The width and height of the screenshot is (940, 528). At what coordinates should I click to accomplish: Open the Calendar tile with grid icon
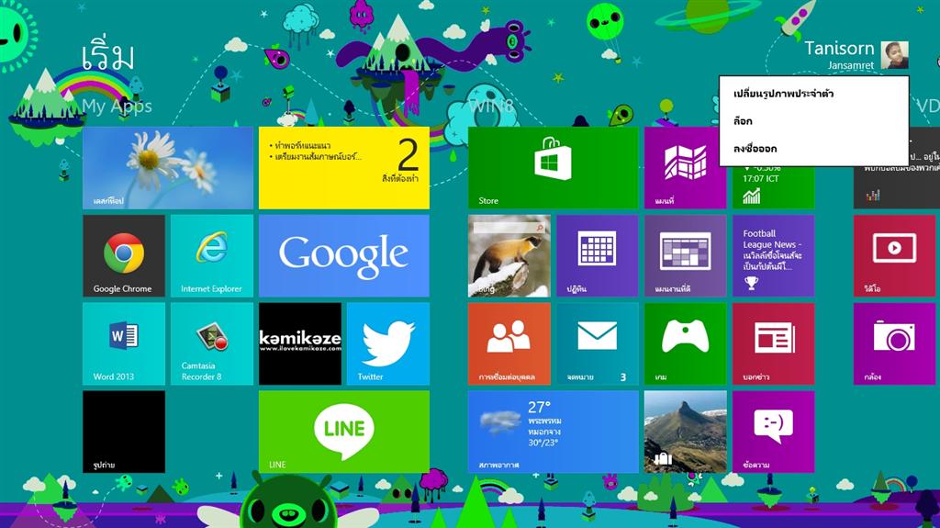point(597,255)
